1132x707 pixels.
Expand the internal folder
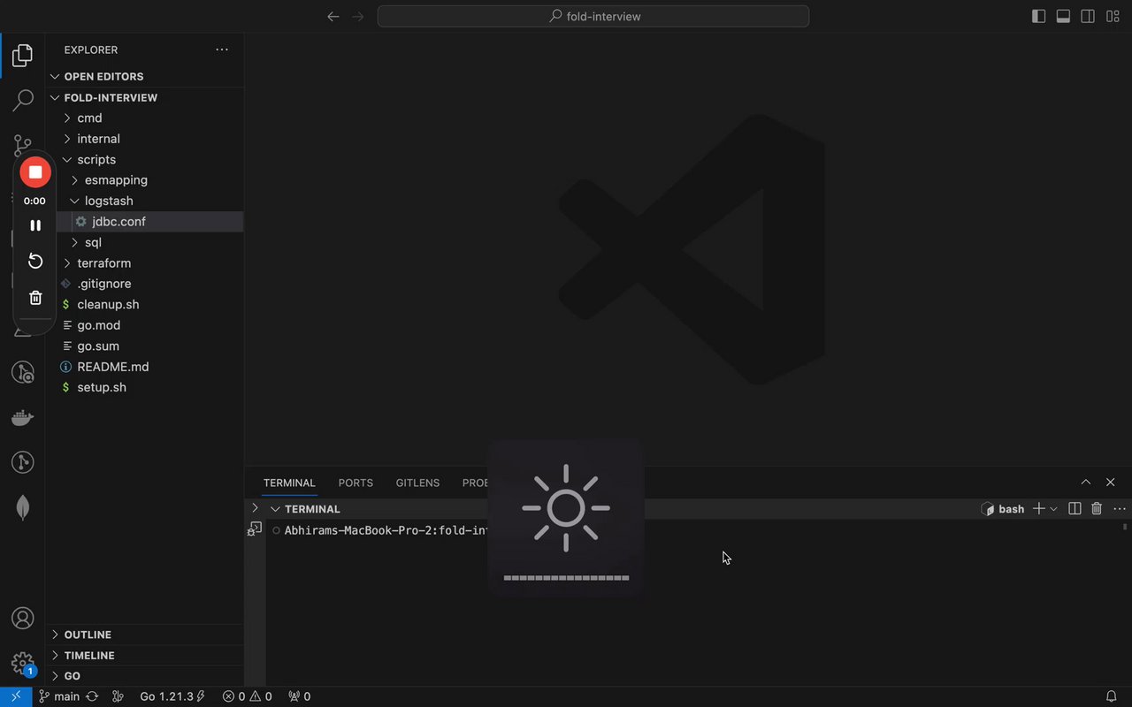(145, 139)
